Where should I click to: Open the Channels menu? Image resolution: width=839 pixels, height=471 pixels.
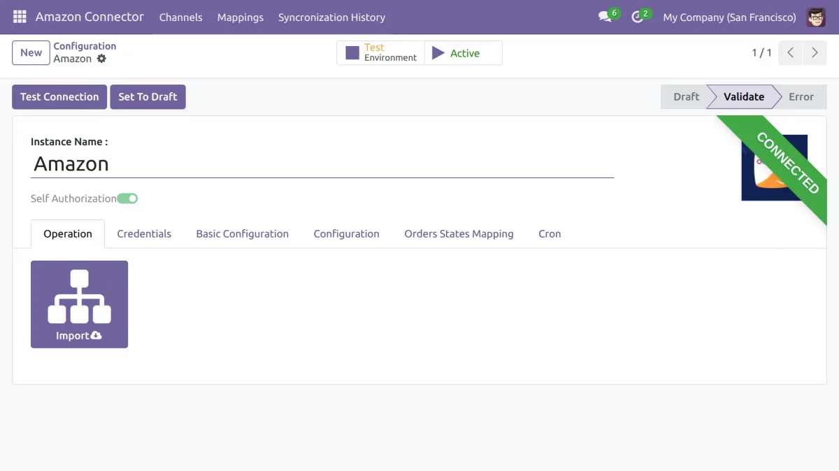click(x=180, y=17)
